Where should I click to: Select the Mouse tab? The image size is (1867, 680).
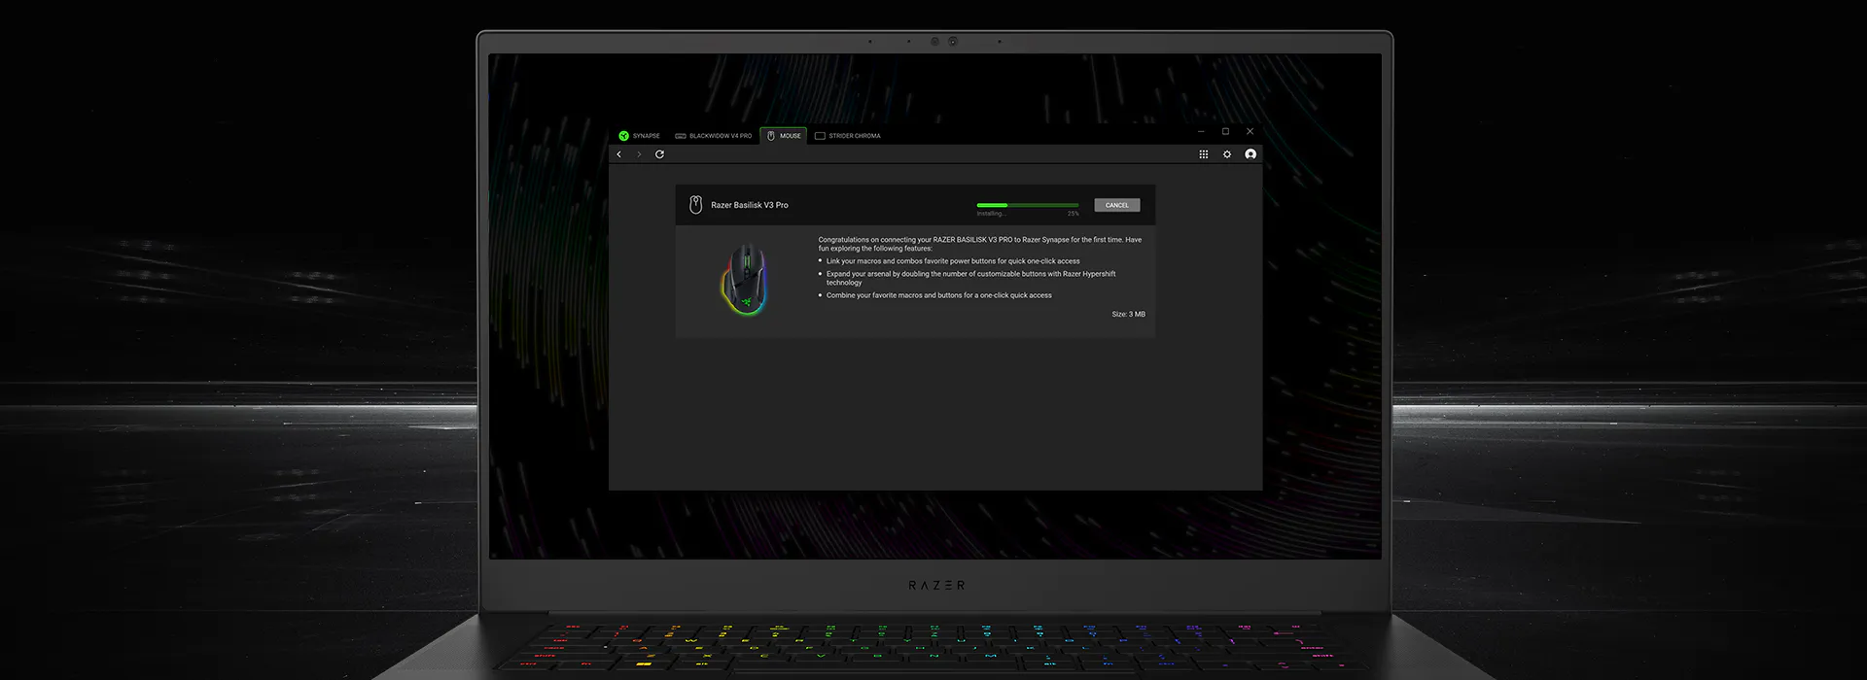point(784,136)
